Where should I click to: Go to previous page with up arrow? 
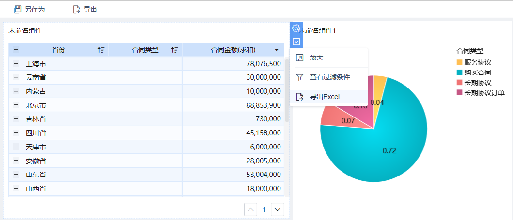[250, 209]
